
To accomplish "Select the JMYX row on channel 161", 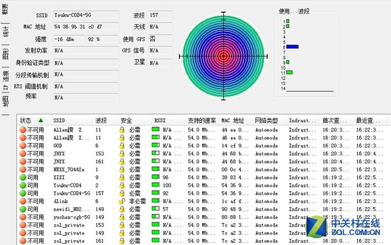I will click(202, 162).
